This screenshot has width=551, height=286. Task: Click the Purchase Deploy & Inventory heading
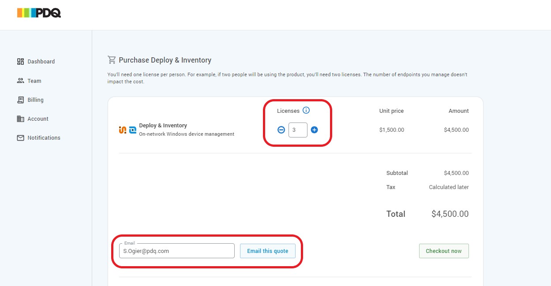[x=165, y=60]
